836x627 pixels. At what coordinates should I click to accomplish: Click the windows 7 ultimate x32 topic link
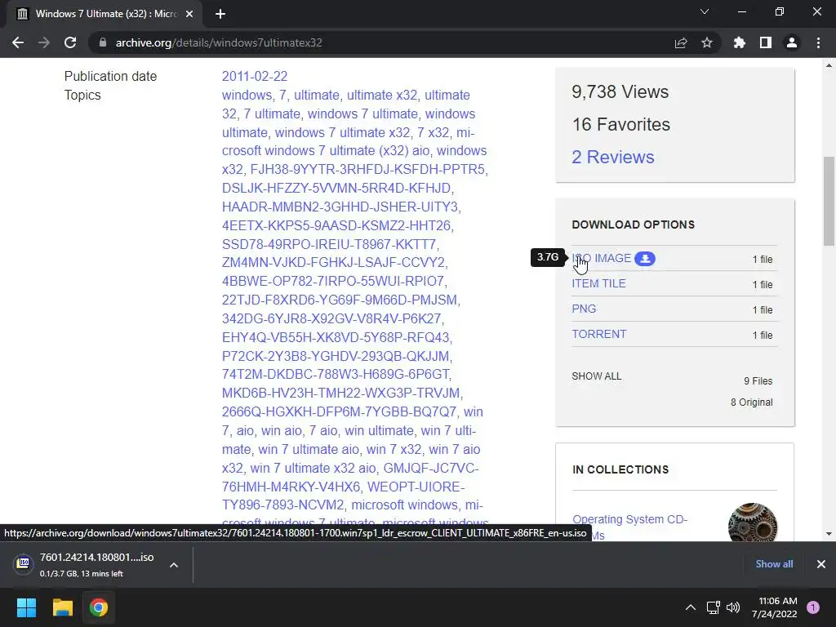point(342,132)
